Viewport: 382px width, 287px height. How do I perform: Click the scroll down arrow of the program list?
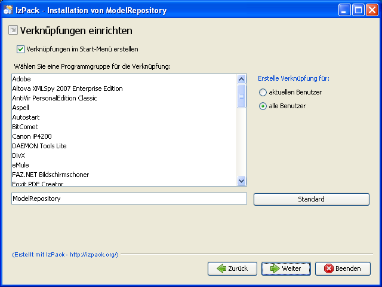point(241,181)
